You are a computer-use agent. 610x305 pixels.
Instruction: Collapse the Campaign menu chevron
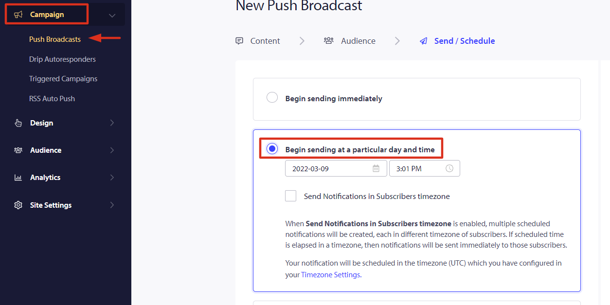[112, 15]
